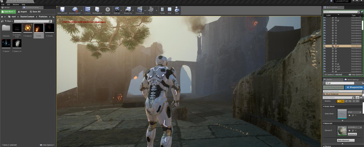Toggle visibility eye for actor 20_gr
This screenshot has width=364, height=147.
(324, 46)
